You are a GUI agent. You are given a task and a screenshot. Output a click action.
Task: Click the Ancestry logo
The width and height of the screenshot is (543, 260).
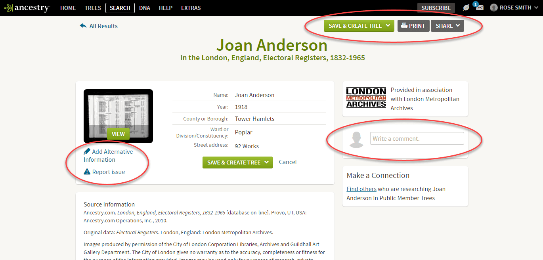(x=27, y=8)
